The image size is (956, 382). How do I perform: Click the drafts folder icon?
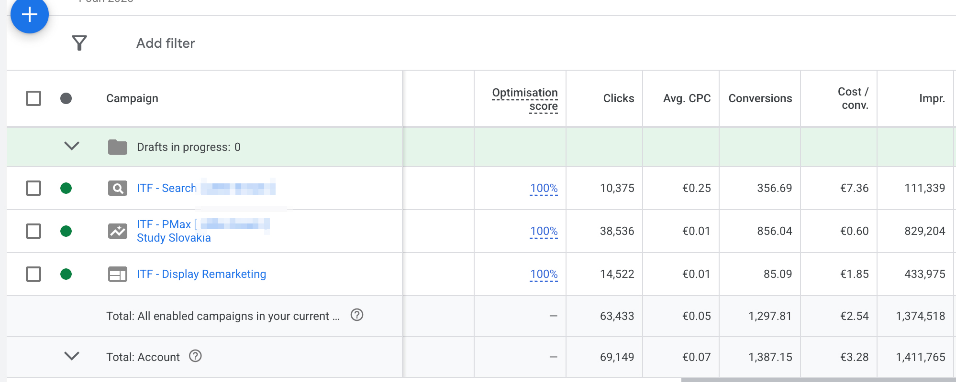coord(118,147)
